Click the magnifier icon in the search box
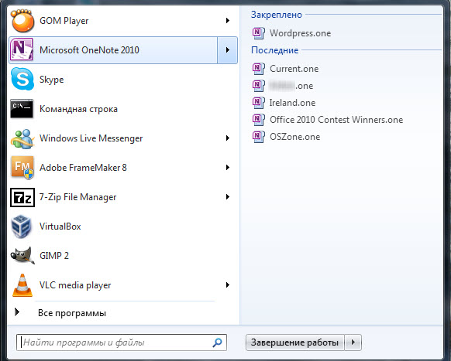The image size is (451, 361). point(217,342)
